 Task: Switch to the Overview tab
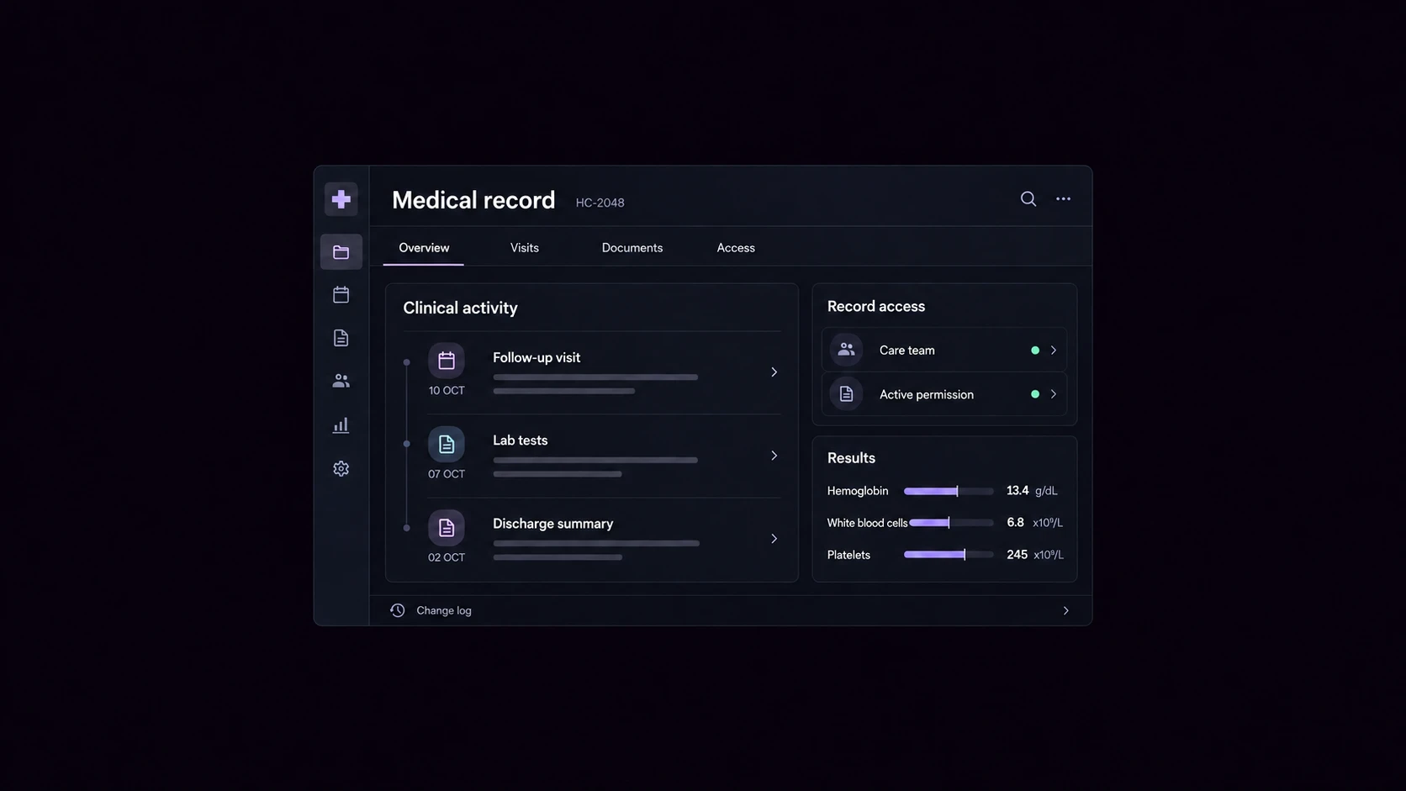coord(424,248)
